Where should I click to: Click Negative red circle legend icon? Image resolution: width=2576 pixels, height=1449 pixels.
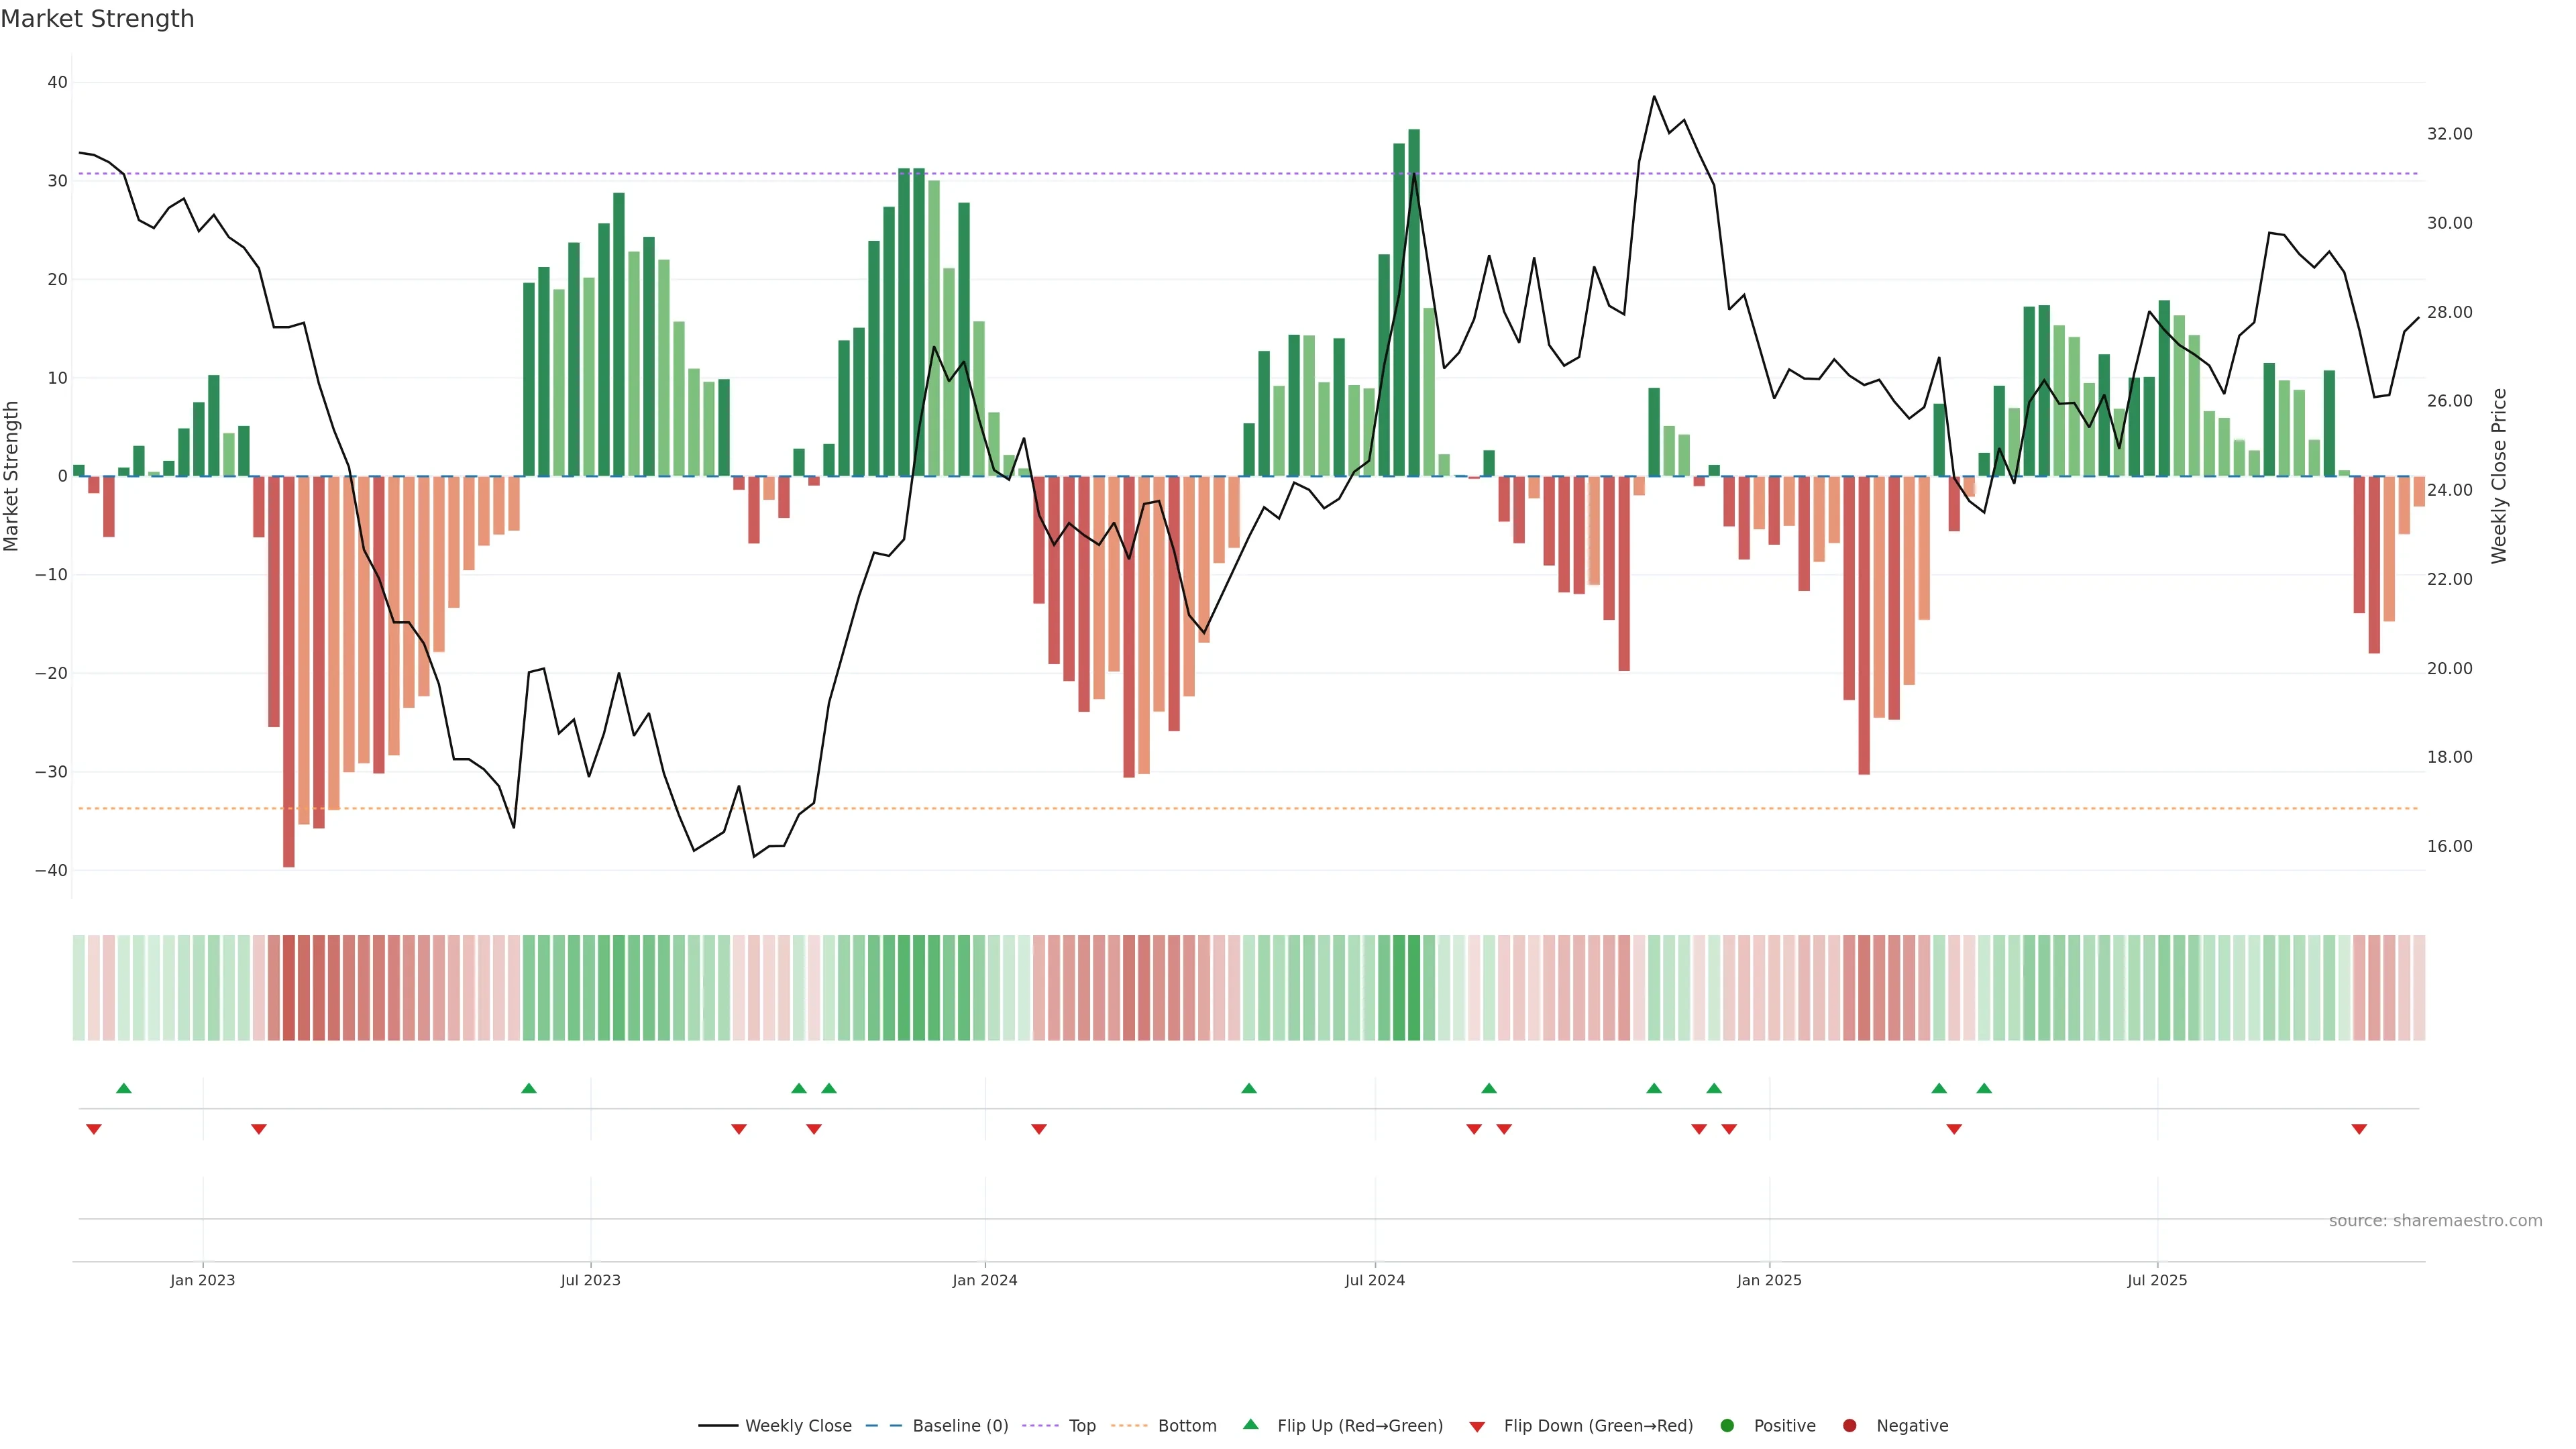point(1849,1425)
